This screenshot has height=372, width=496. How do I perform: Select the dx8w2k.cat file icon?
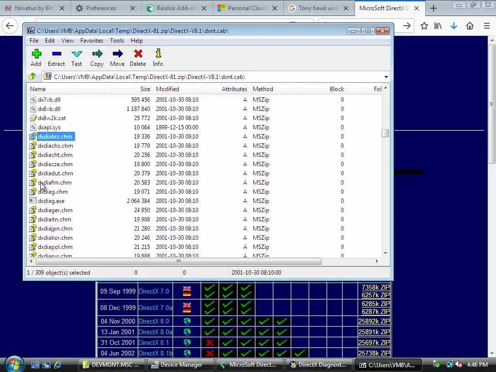tap(32, 118)
